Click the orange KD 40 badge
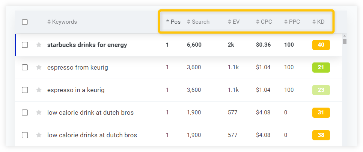363x152 pixels. [321, 45]
